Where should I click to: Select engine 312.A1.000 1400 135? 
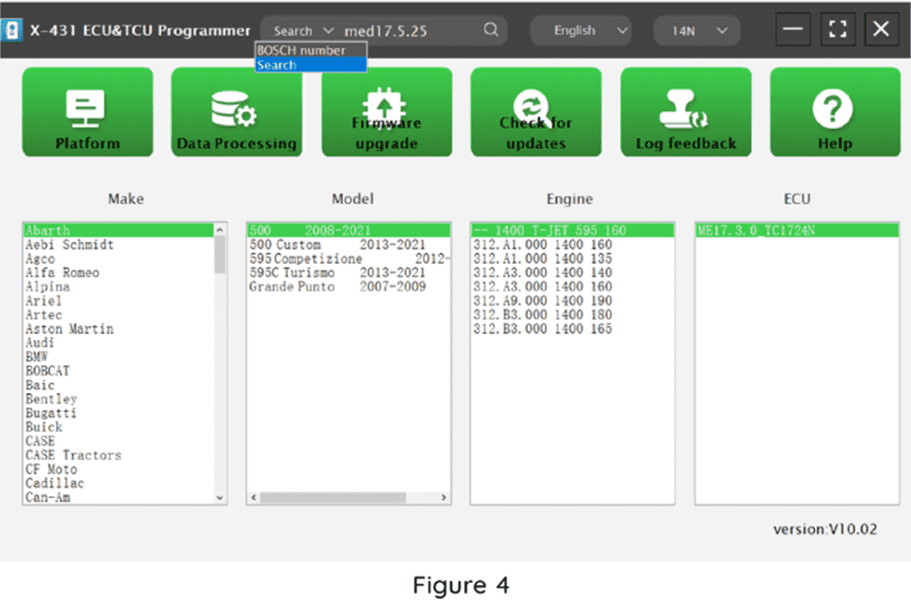coord(572,258)
